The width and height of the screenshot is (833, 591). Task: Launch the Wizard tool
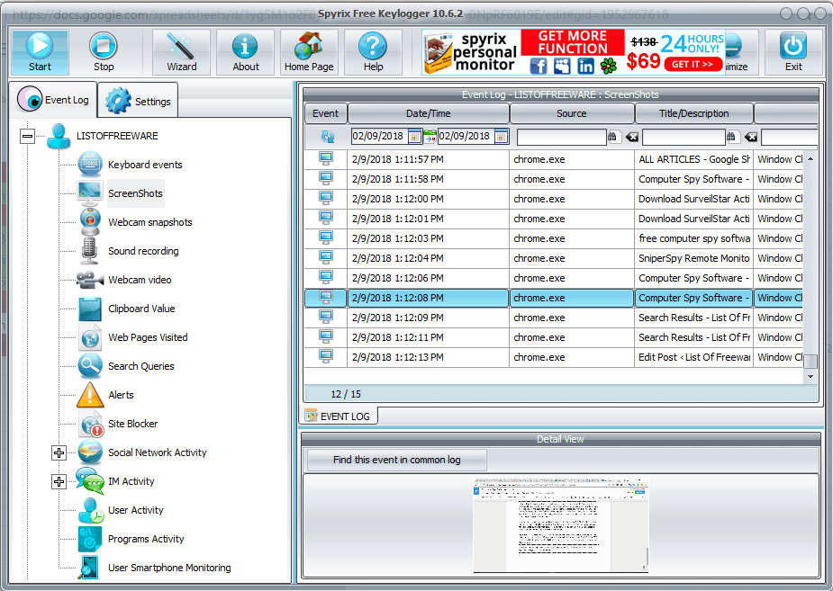point(181,52)
